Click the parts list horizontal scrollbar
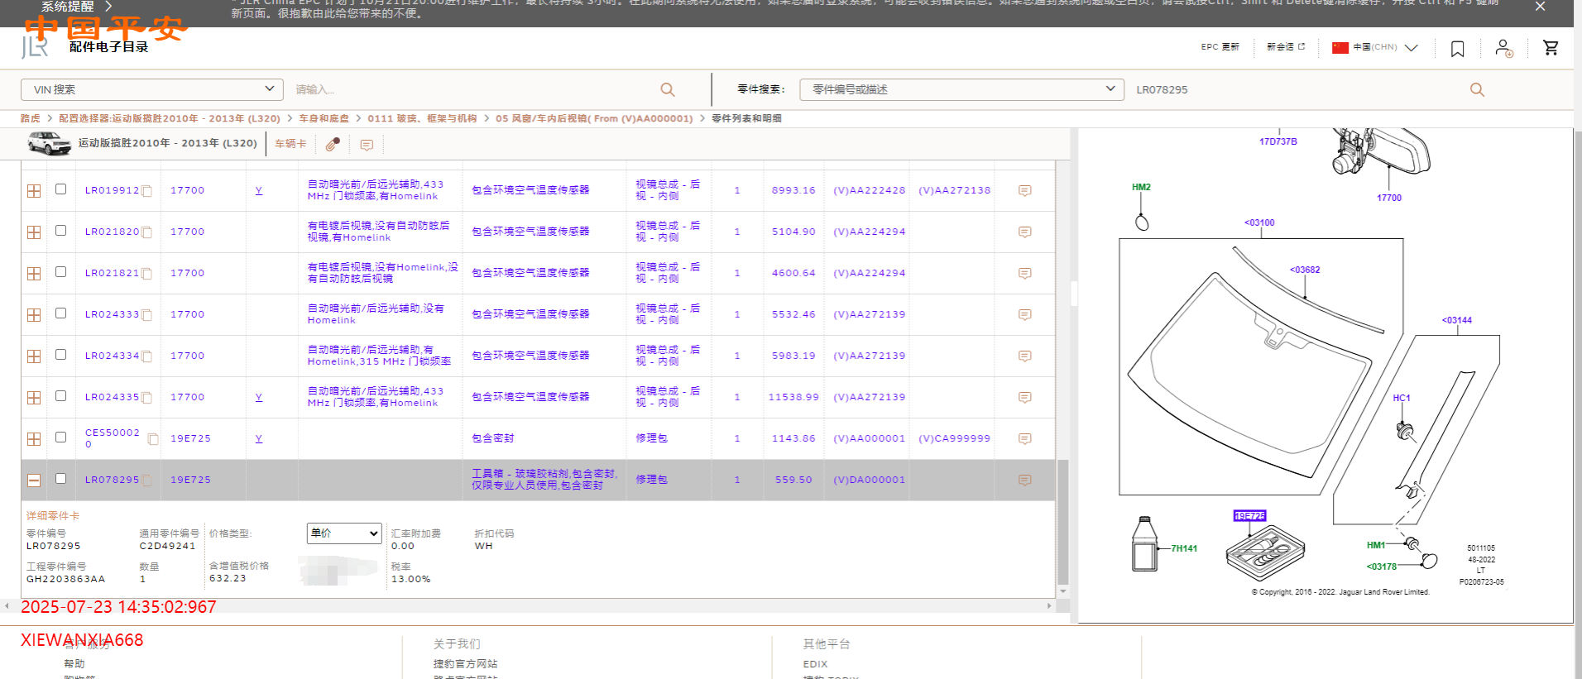The height and width of the screenshot is (679, 1582). click(528, 606)
